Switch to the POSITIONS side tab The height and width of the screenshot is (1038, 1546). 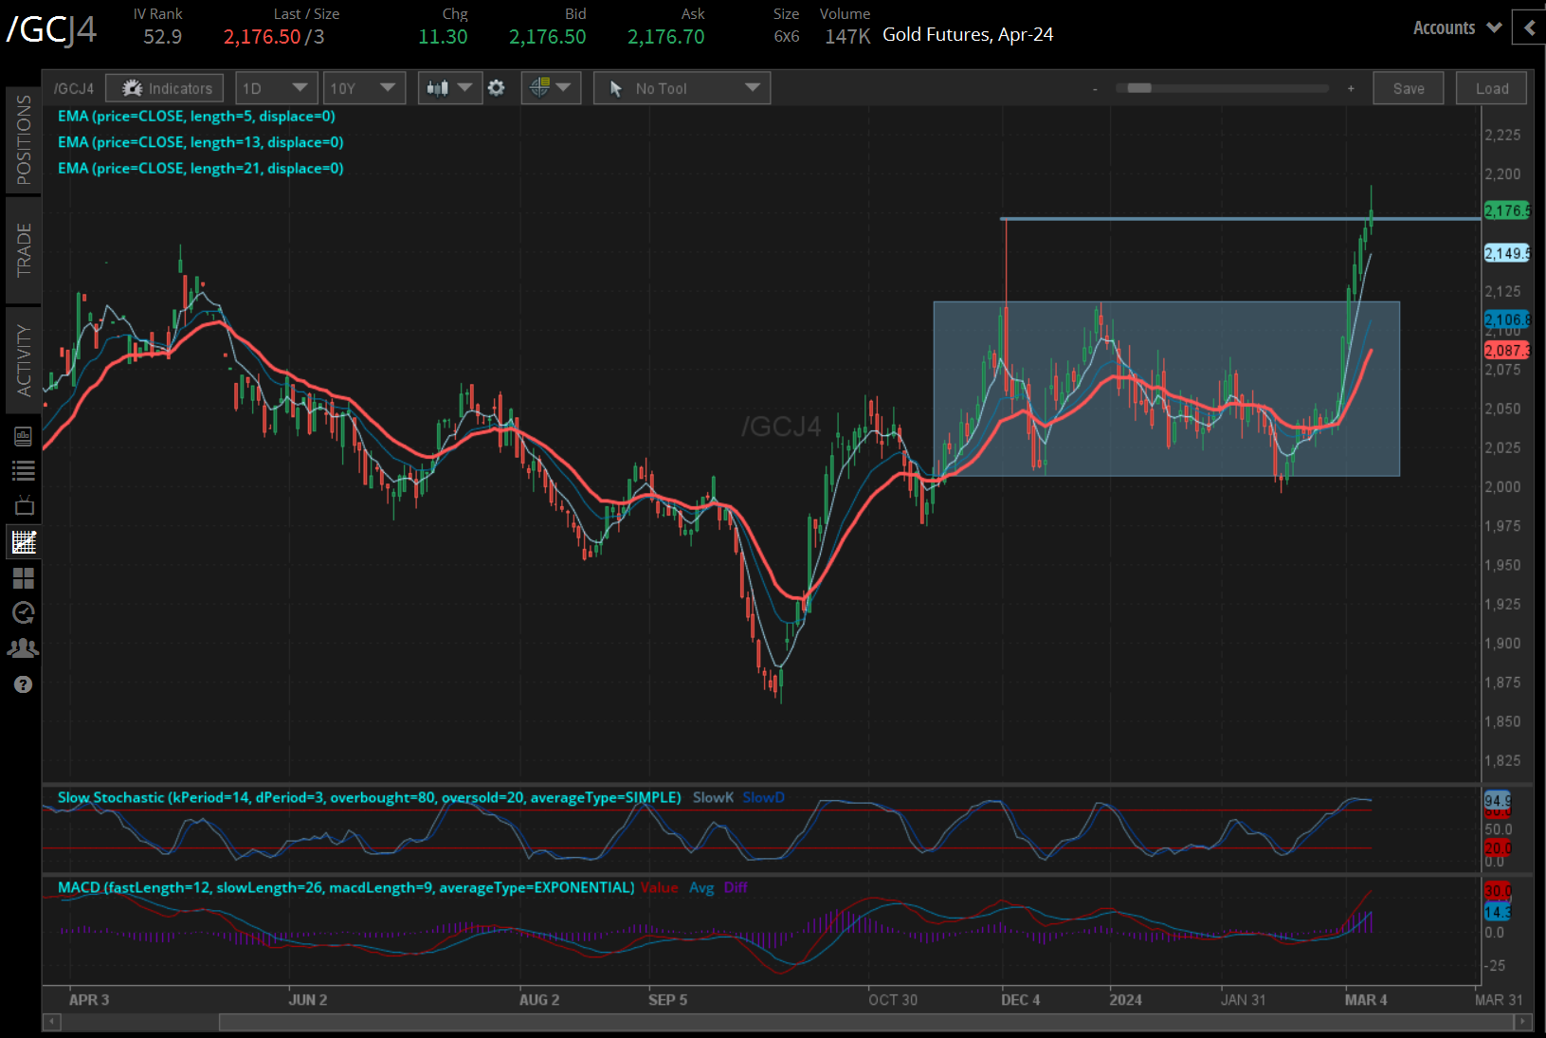coord(24,139)
